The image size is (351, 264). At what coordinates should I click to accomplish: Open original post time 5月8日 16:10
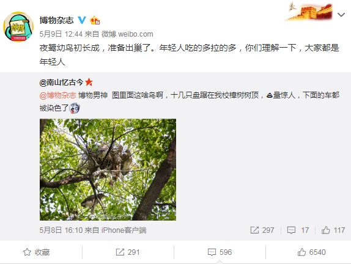61,230
